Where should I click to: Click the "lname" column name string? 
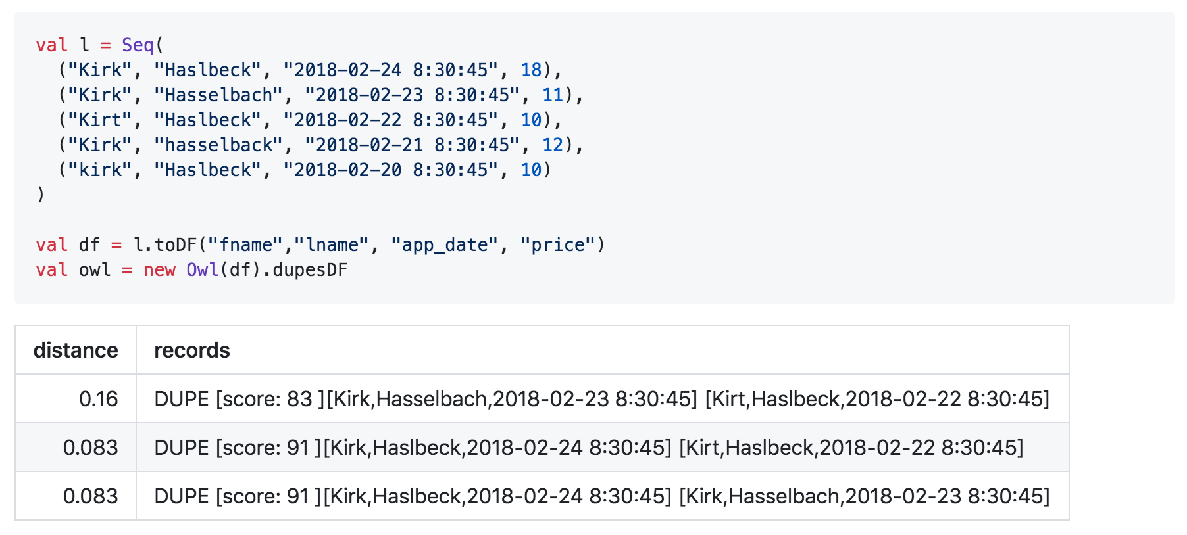332,244
